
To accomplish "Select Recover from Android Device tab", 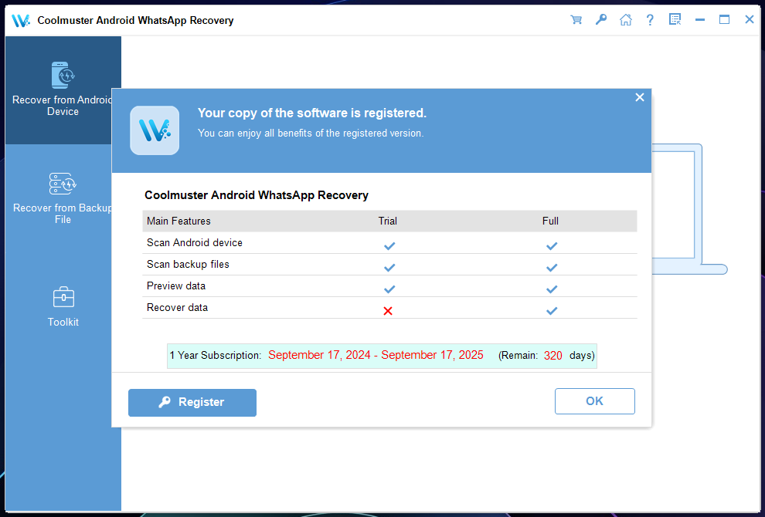I will click(x=63, y=90).
